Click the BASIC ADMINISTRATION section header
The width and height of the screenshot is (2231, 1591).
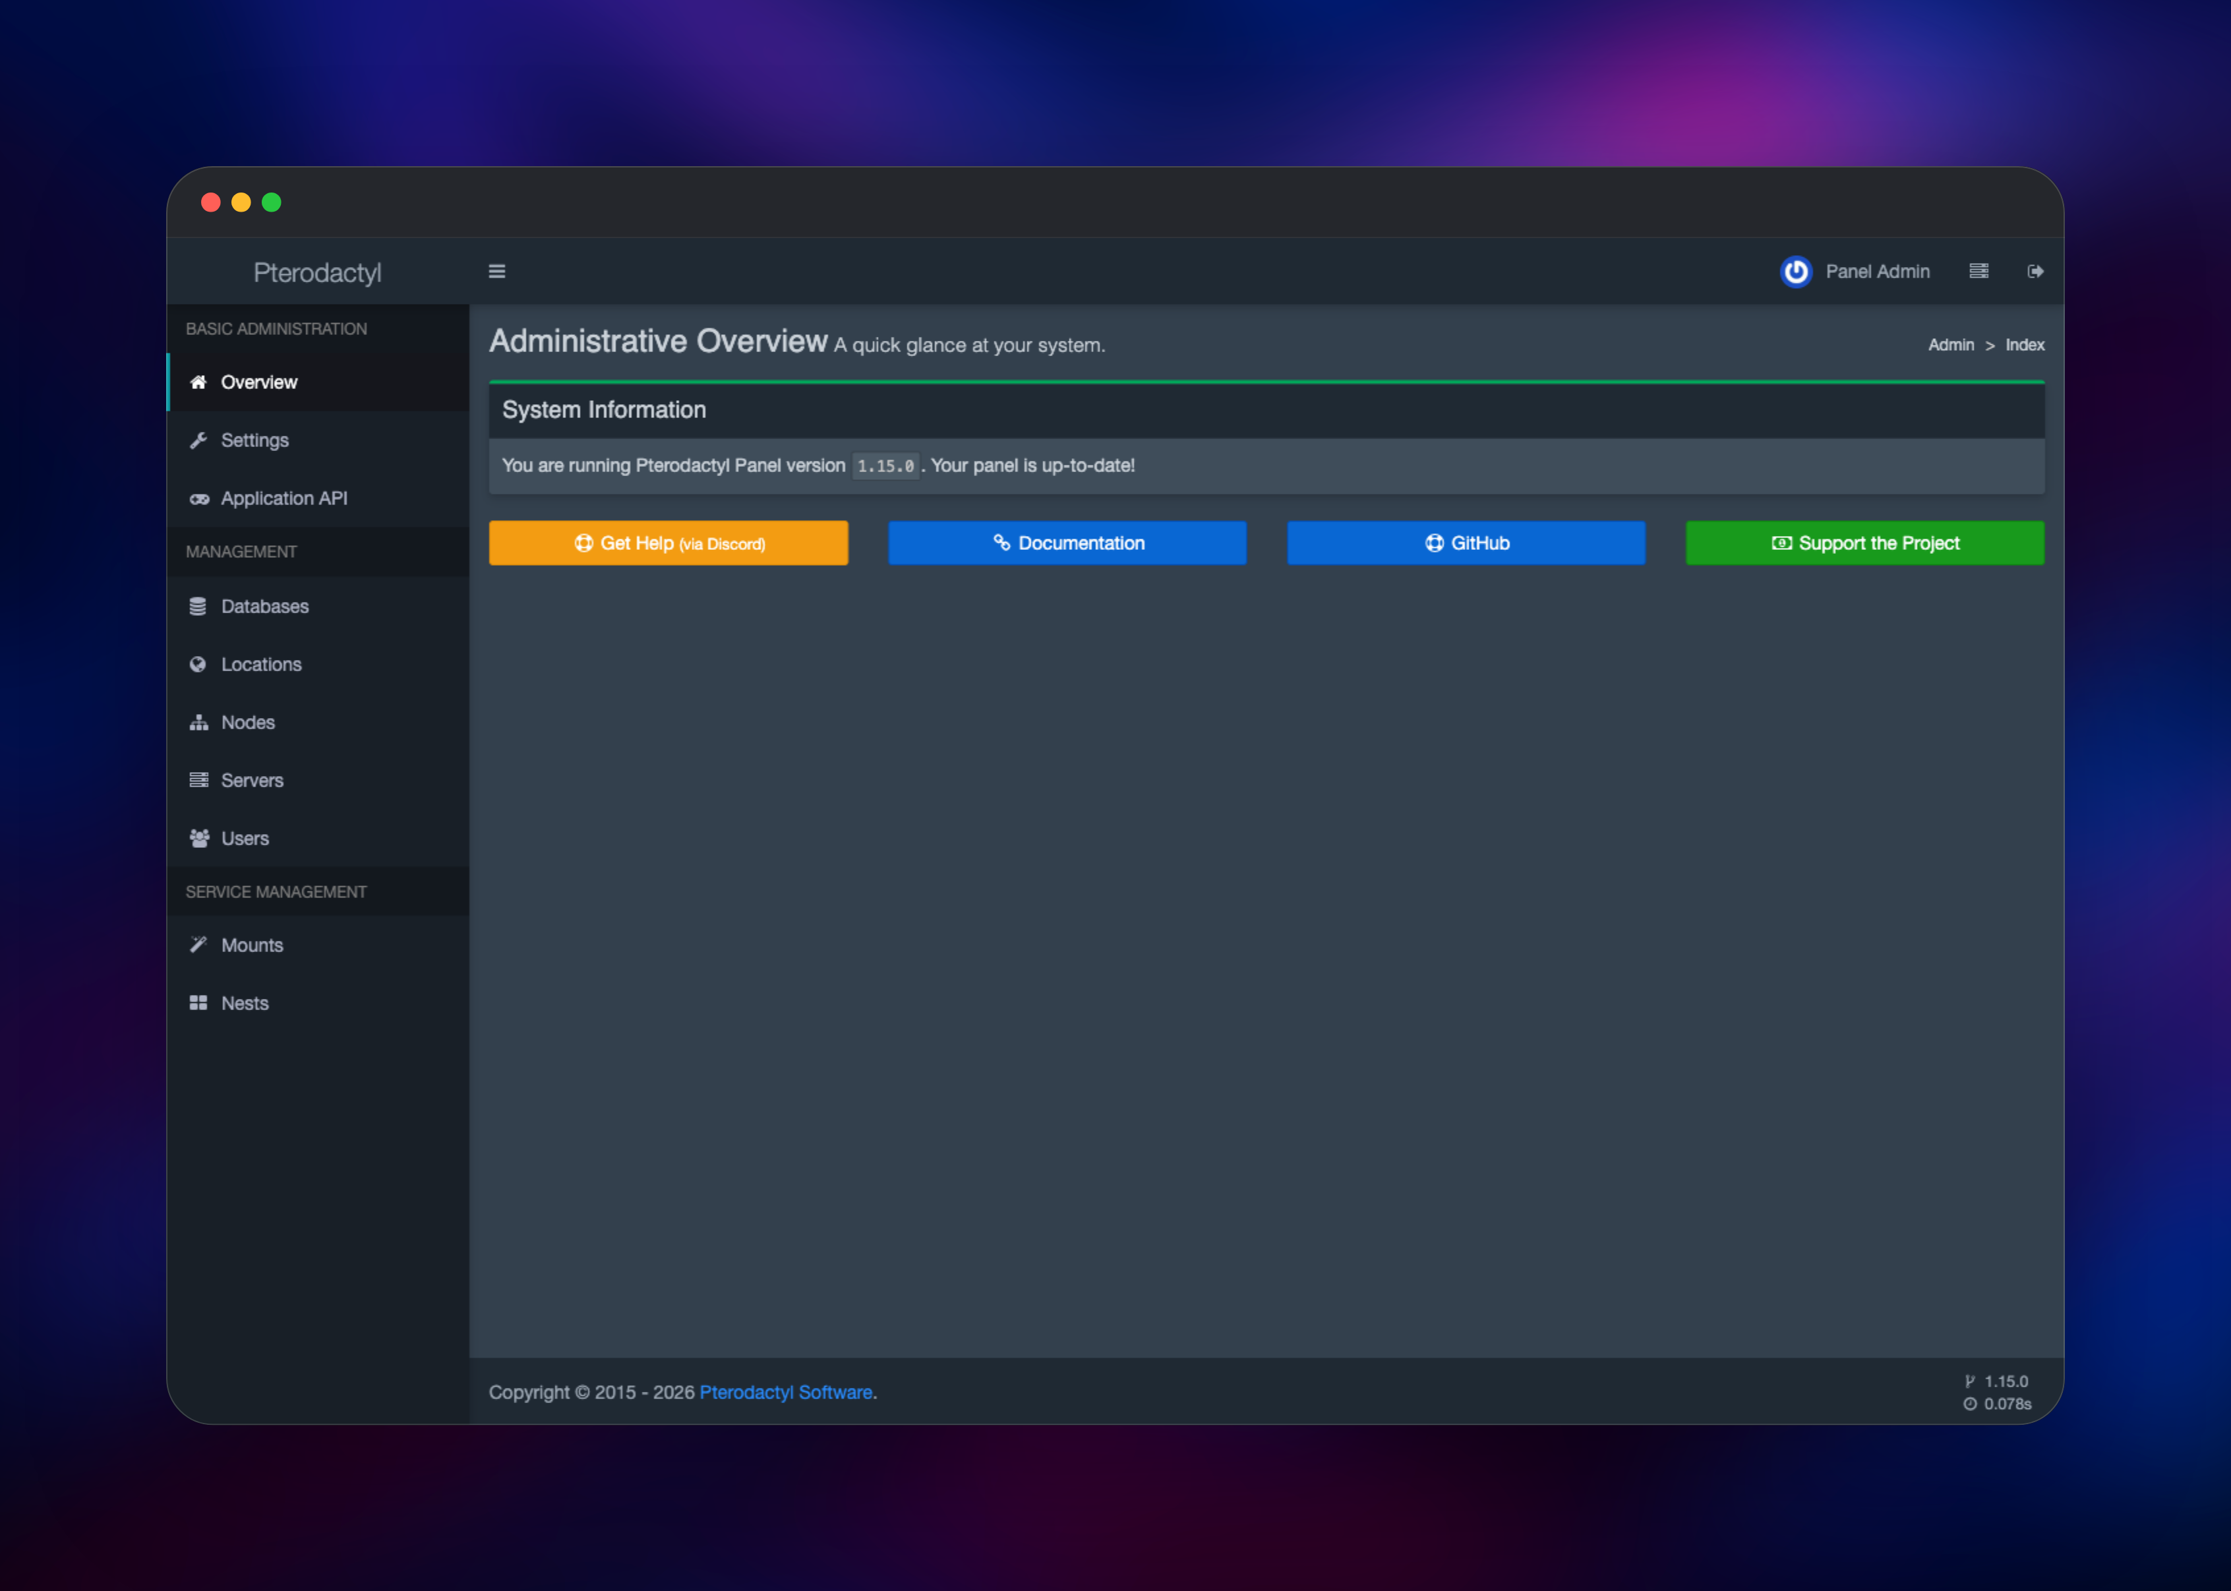pos(276,329)
